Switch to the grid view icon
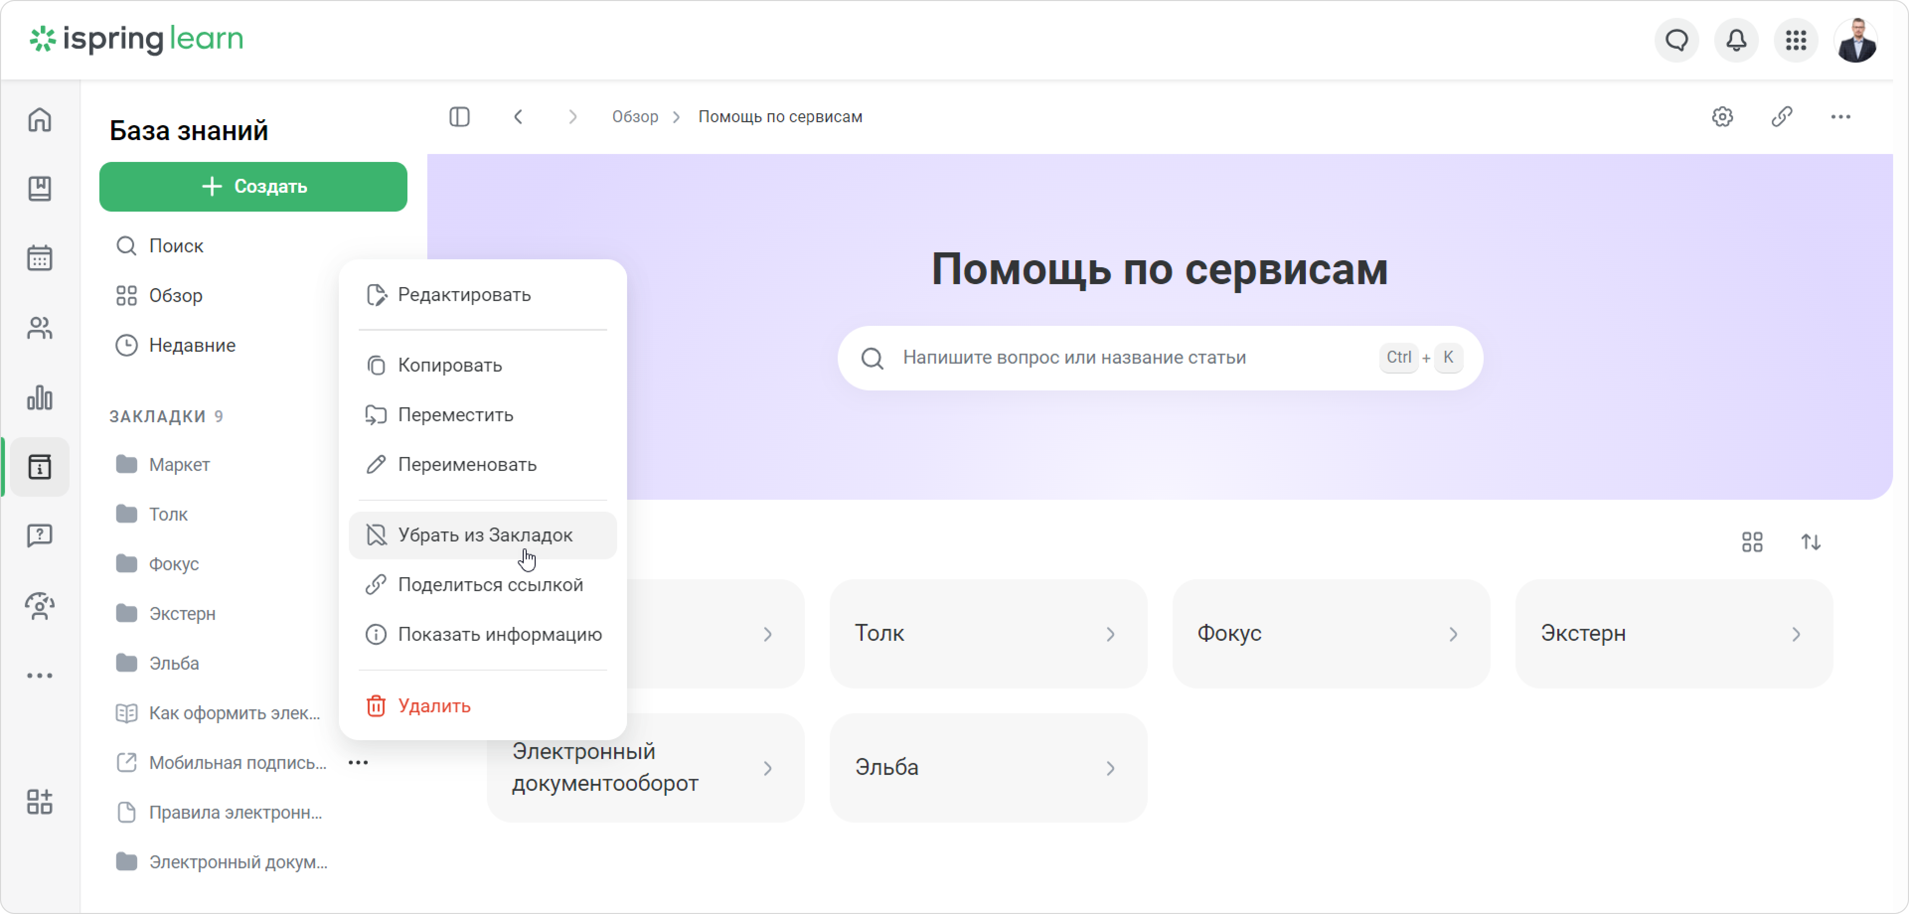 [x=1752, y=542]
